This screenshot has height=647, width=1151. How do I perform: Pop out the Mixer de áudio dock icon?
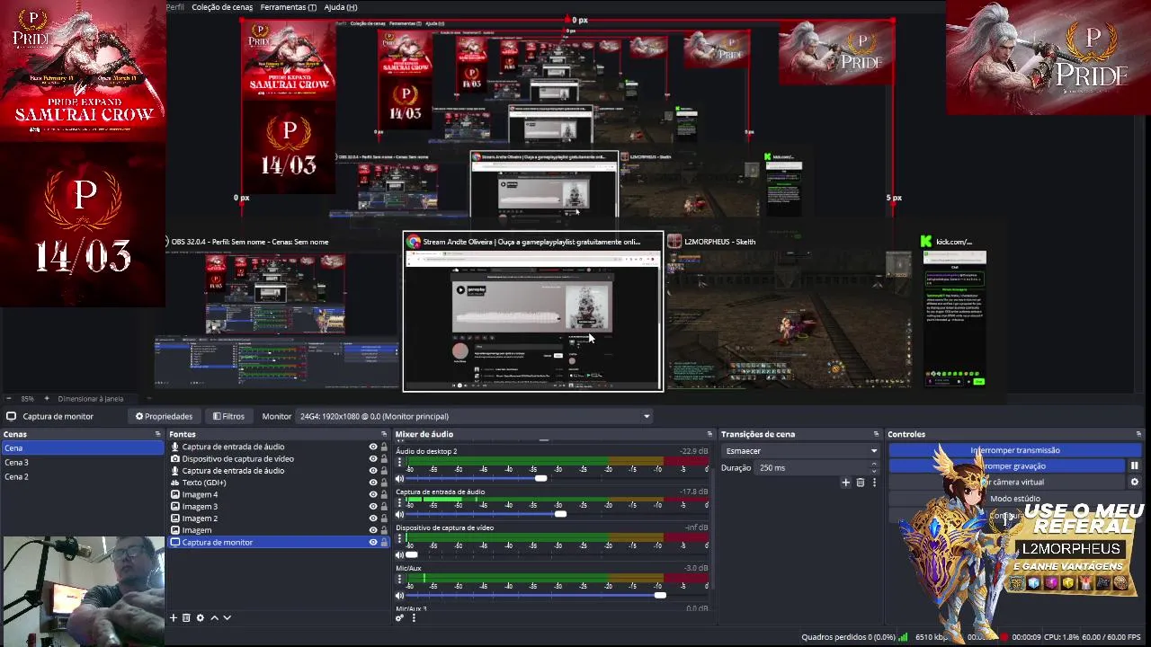[x=709, y=434]
